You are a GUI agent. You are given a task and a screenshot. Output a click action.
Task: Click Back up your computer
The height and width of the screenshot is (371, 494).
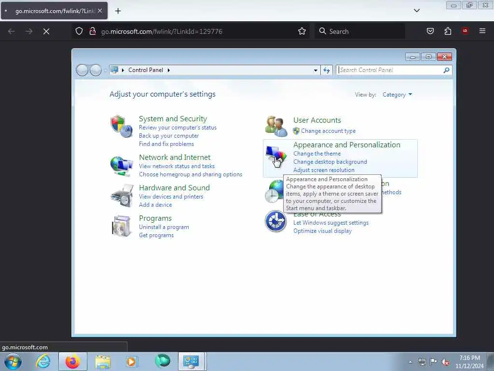(x=169, y=136)
